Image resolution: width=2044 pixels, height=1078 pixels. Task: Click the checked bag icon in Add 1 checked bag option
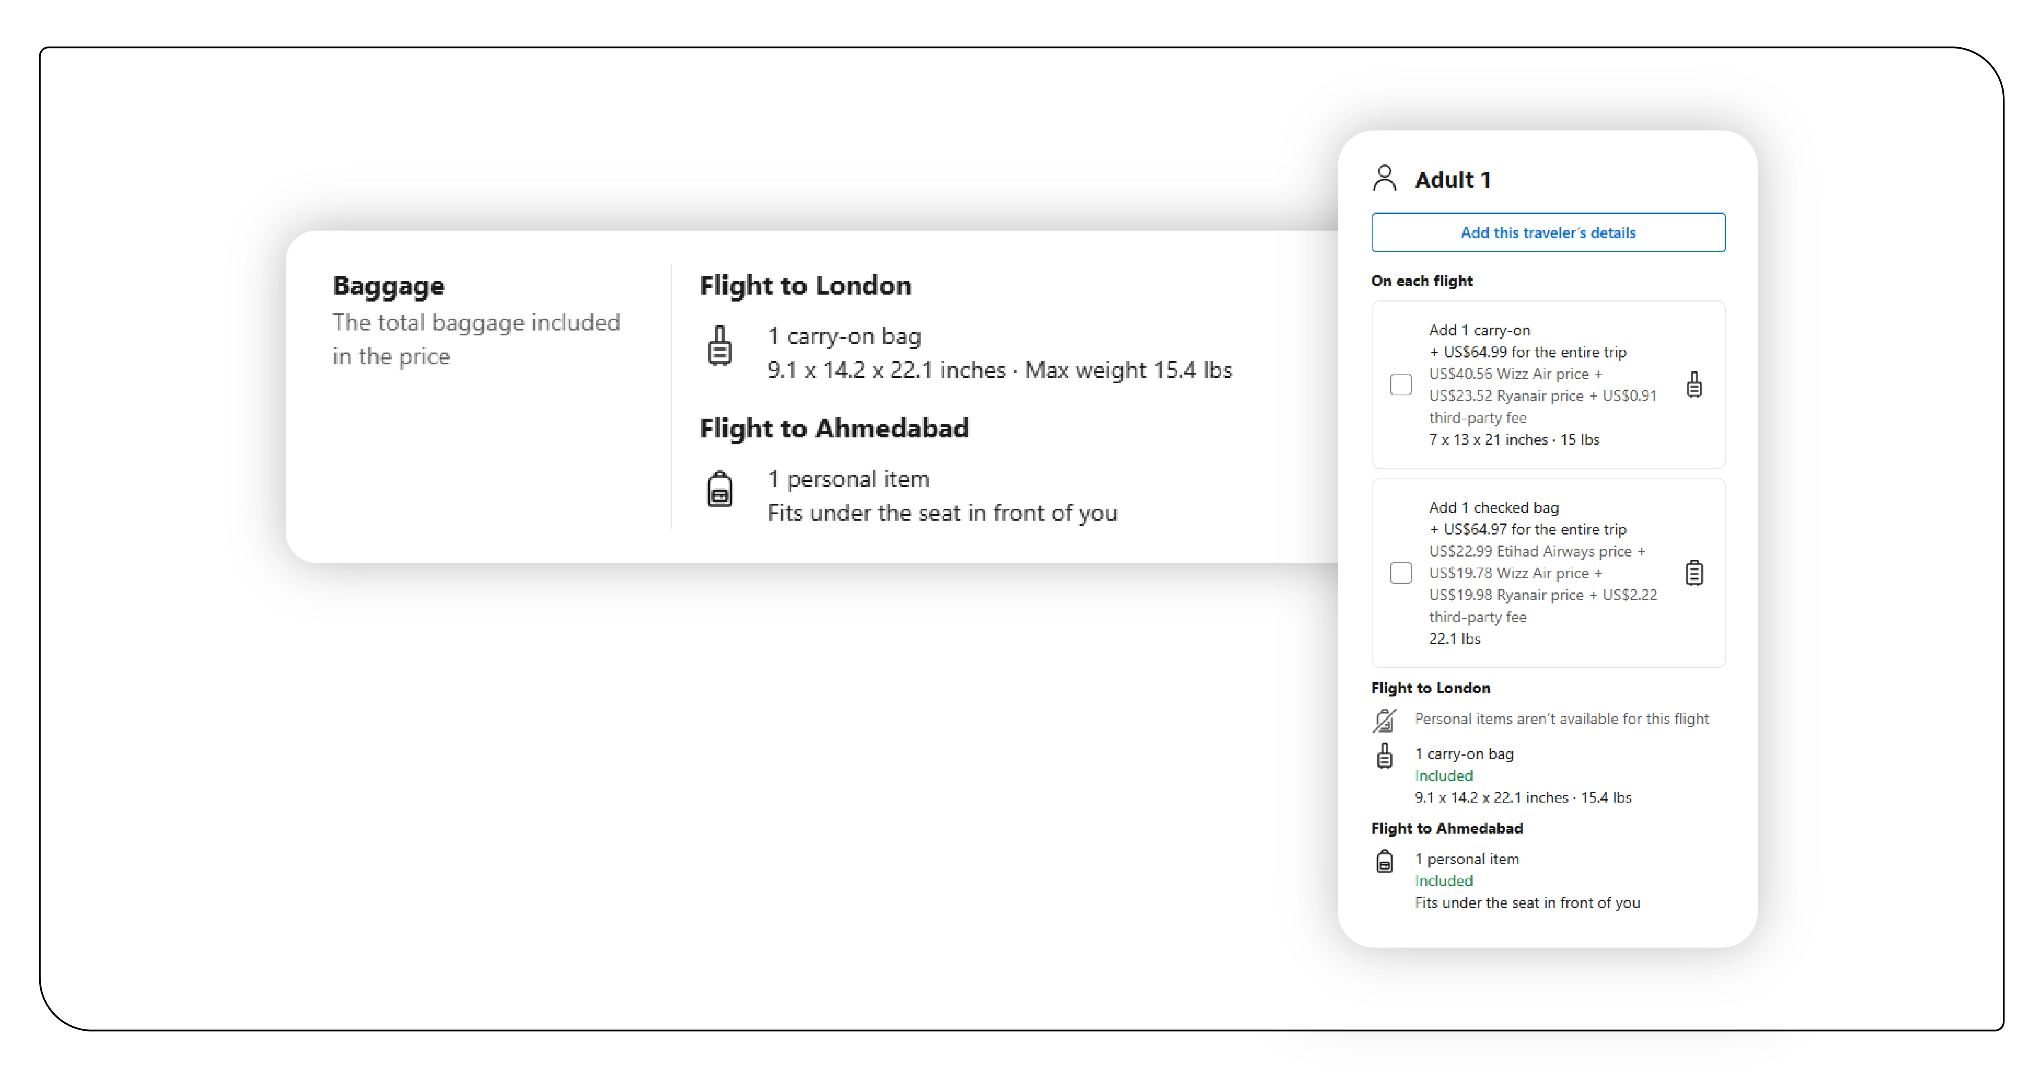click(x=1694, y=572)
